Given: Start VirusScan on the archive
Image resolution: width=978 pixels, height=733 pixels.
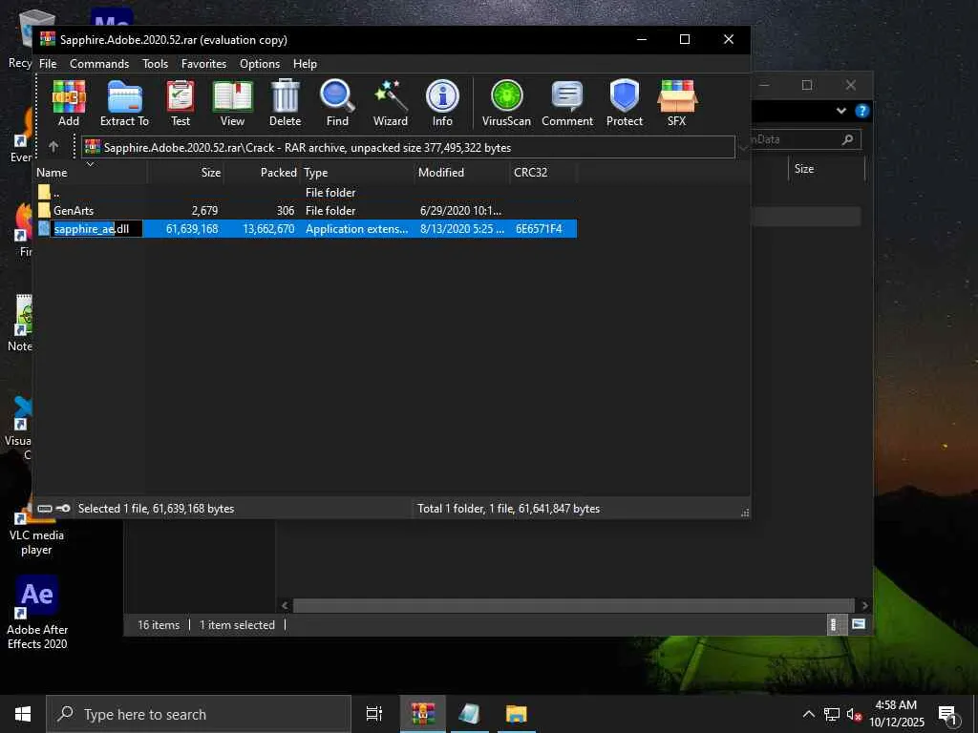Looking at the screenshot, I should click(x=506, y=103).
